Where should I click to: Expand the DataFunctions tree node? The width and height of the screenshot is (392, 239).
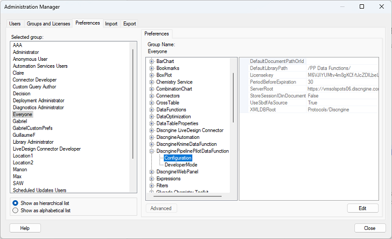click(x=151, y=109)
